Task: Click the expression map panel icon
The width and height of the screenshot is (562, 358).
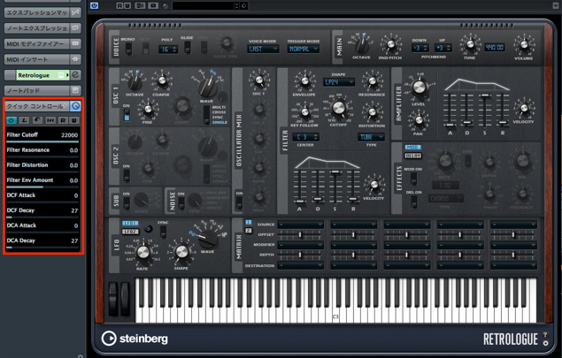Action: (75, 12)
